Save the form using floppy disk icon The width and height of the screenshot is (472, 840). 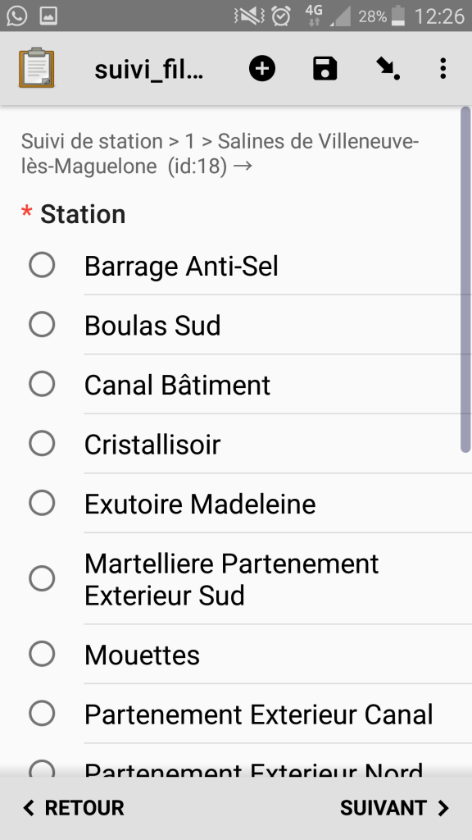[324, 69]
